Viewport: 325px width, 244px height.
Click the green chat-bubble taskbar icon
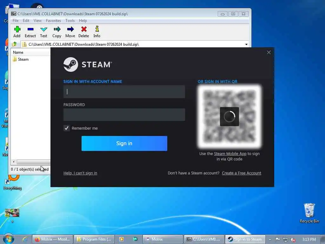click(x=135, y=239)
